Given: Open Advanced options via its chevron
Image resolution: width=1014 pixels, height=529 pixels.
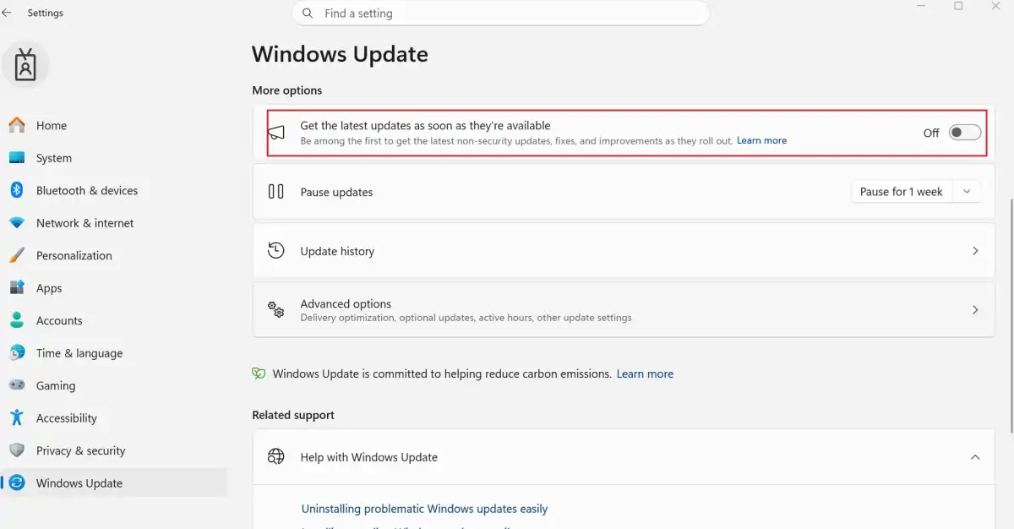Looking at the screenshot, I should 975,310.
